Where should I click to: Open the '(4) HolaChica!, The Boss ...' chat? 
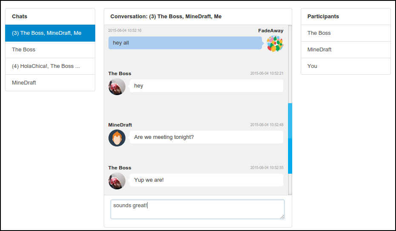(x=50, y=66)
